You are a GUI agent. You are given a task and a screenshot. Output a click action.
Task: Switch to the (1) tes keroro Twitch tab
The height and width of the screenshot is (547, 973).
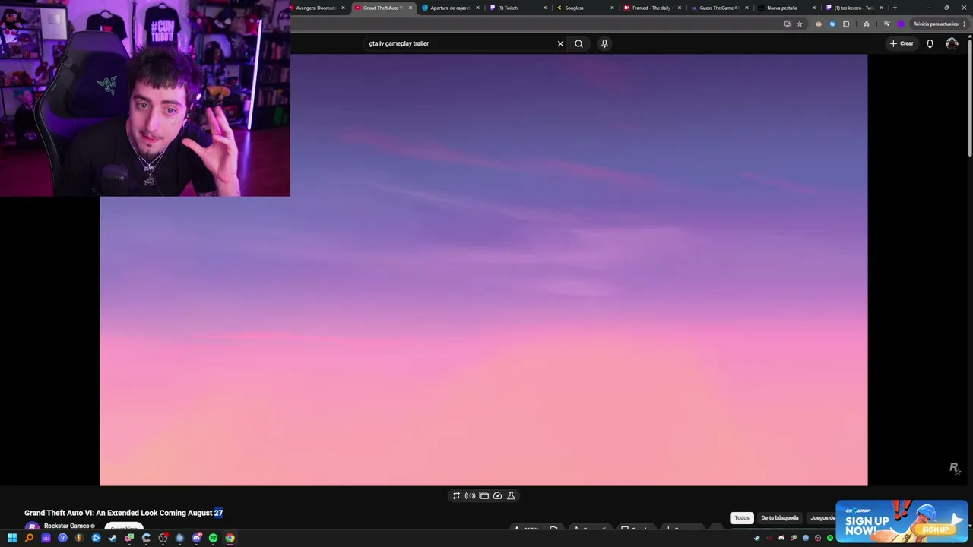coord(853,8)
